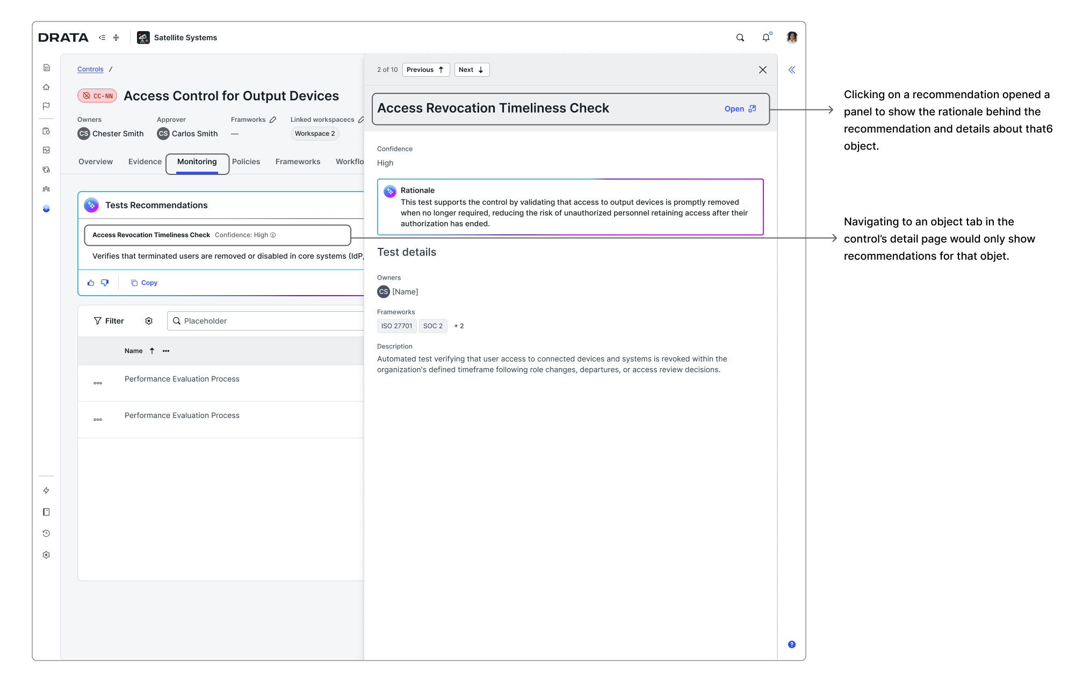Viewport: 1090px width, 682px height.
Task: Copy the test recommendation
Action: coord(144,283)
